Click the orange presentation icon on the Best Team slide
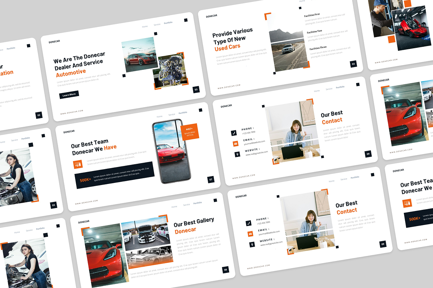The width and height of the screenshot is (433, 288). 77,165
